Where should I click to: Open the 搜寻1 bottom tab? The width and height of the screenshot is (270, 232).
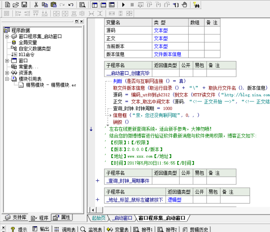point(143,229)
